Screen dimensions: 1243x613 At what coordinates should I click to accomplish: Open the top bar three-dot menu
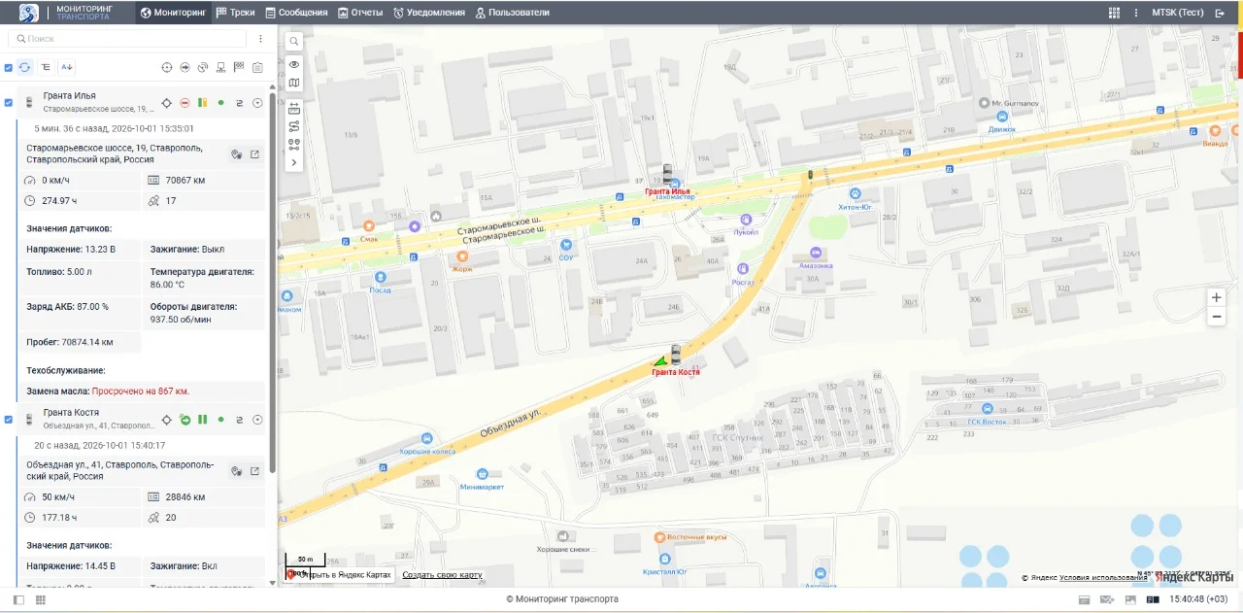coord(1137,13)
